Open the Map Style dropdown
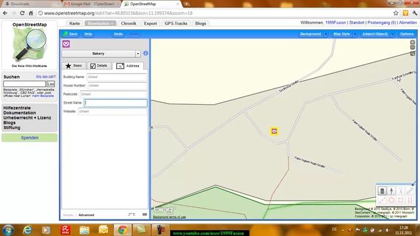This screenshot has height=236, width=420. pyautogui.click(x=344, y=34)
